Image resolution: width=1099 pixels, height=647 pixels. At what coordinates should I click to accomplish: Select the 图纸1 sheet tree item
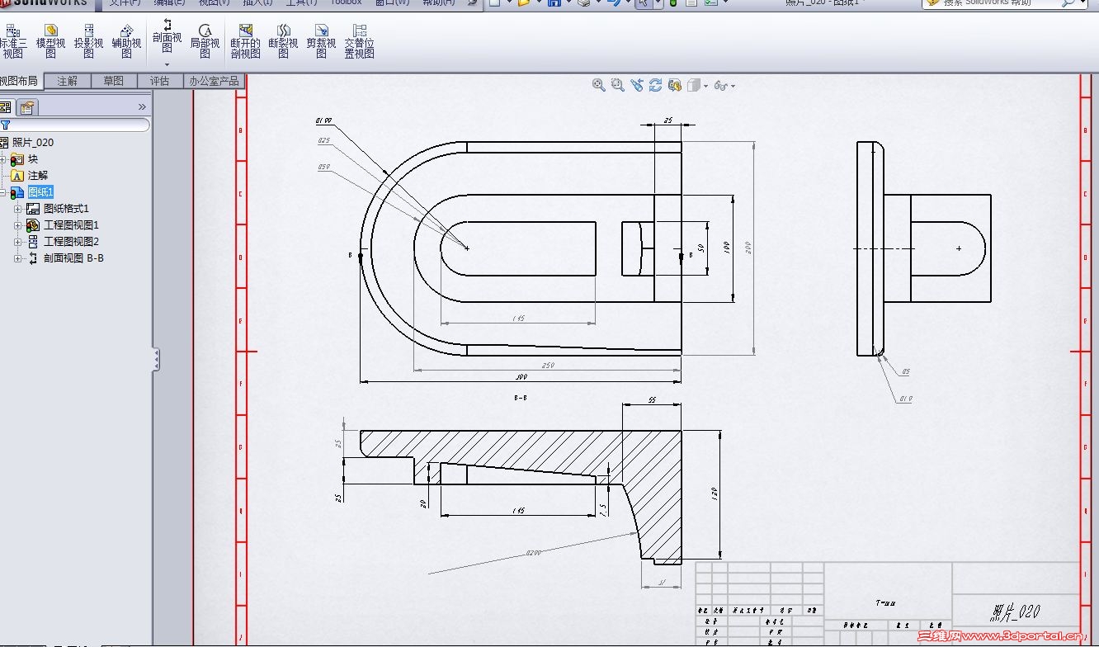[x=41, y=192]
